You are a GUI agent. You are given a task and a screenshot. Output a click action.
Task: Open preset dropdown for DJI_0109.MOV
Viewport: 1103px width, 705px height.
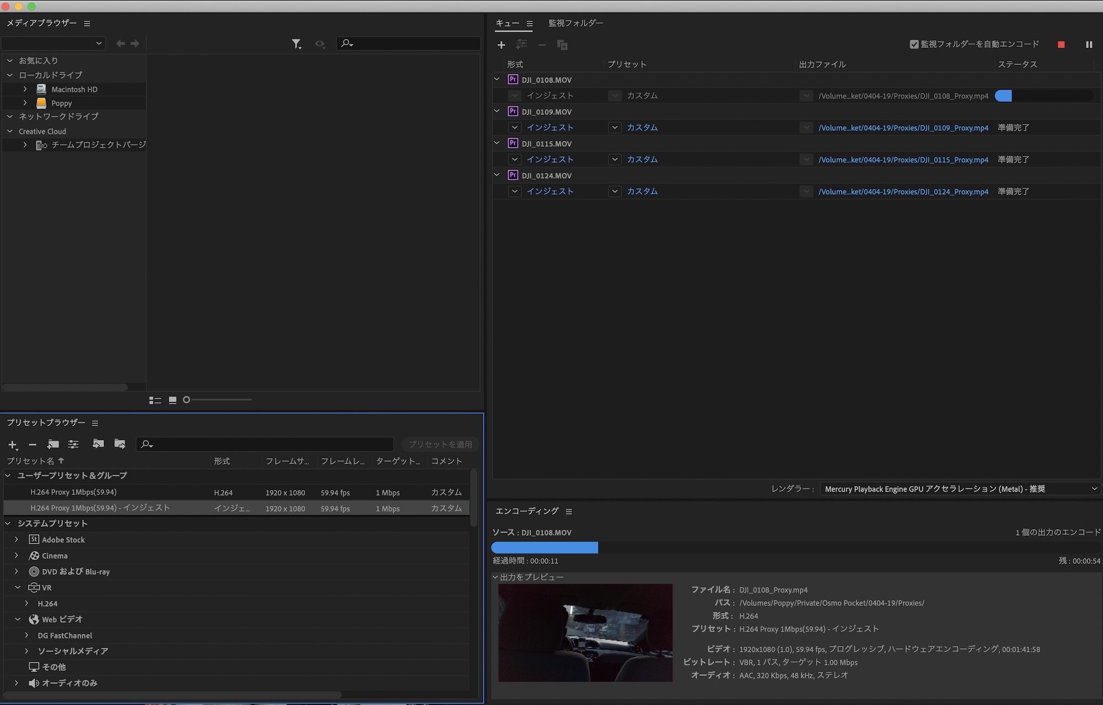coord(614,127)
